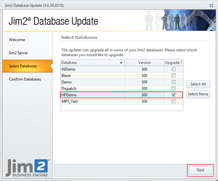Close the Jim2 Database Update window
The image size is (218, 181).
tap(211, 5)
